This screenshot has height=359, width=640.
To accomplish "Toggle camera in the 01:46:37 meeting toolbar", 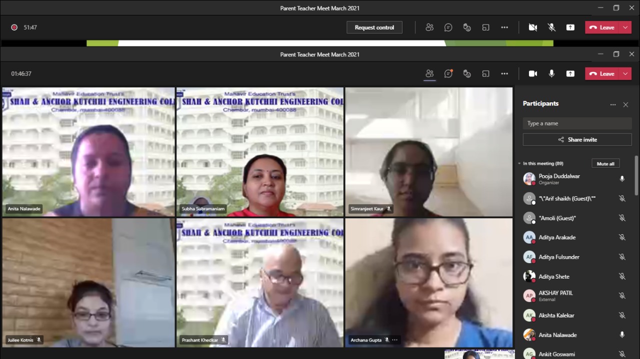I will coord(533,74).
